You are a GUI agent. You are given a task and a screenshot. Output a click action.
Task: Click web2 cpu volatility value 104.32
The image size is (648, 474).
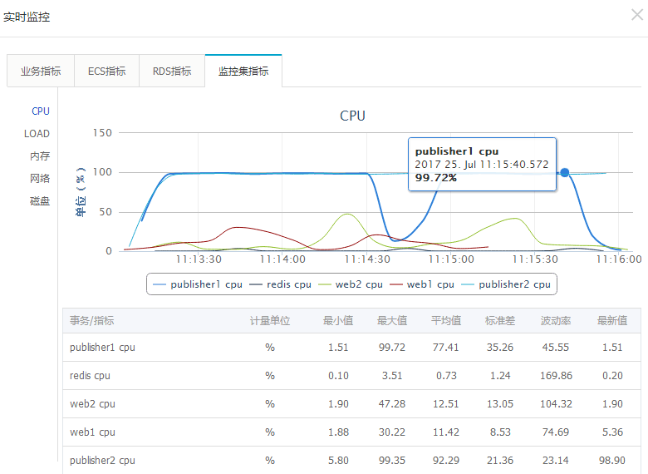556,403
